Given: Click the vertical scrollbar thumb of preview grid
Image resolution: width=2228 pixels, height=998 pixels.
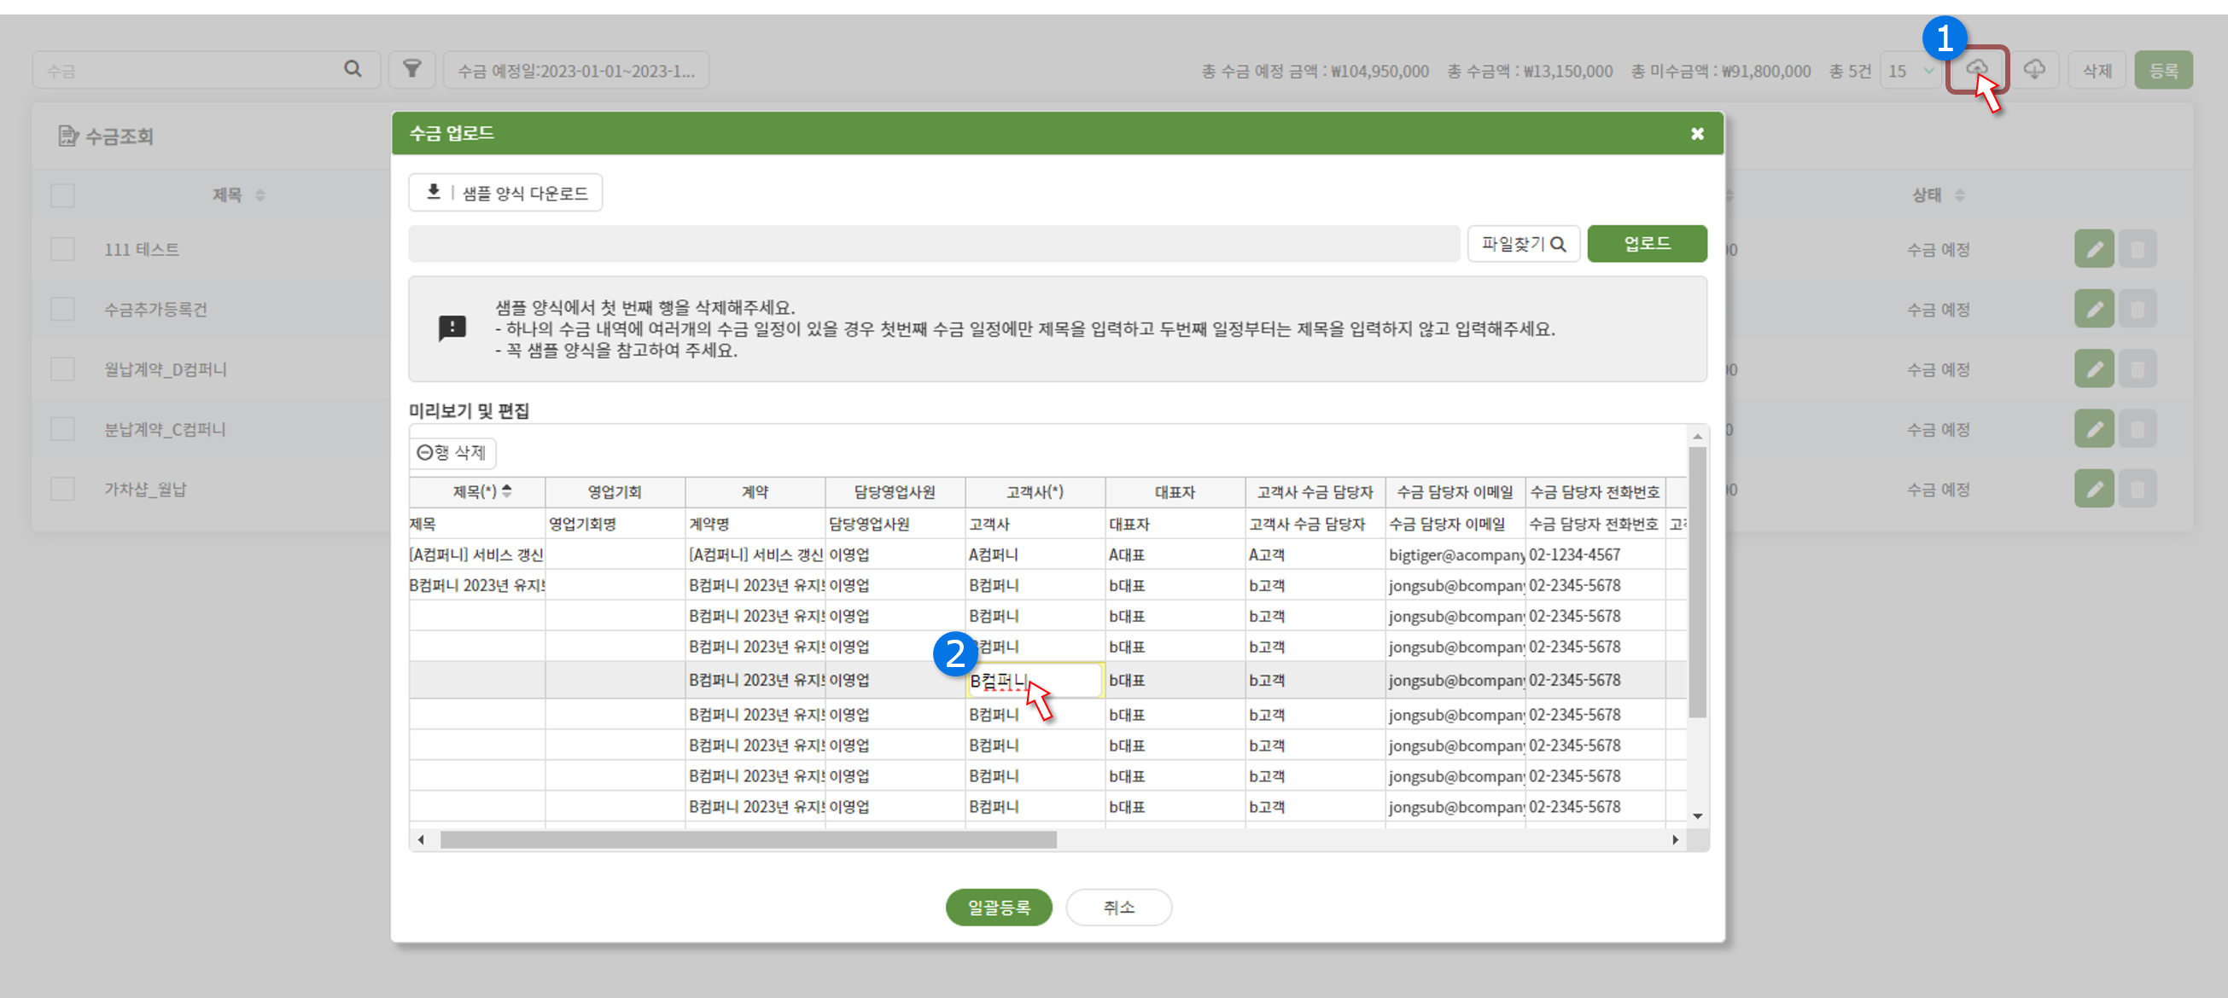Looking at the screenshot, I should (x=1698, y=582).
